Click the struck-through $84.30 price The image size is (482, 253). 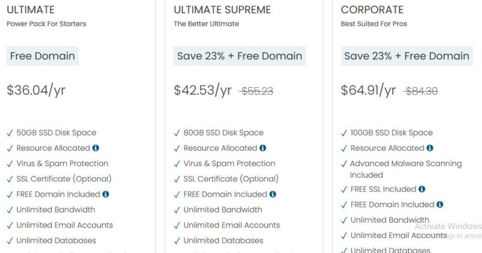tap(421, 91)
